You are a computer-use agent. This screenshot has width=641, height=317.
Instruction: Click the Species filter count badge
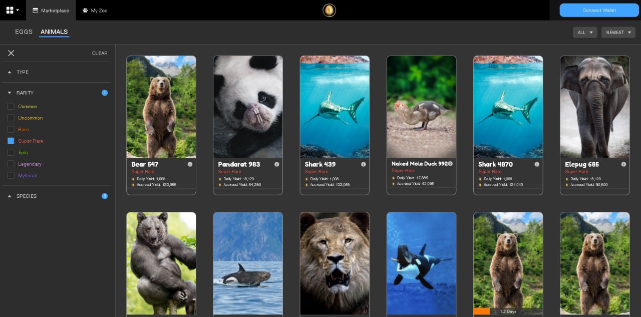point(105,196)
